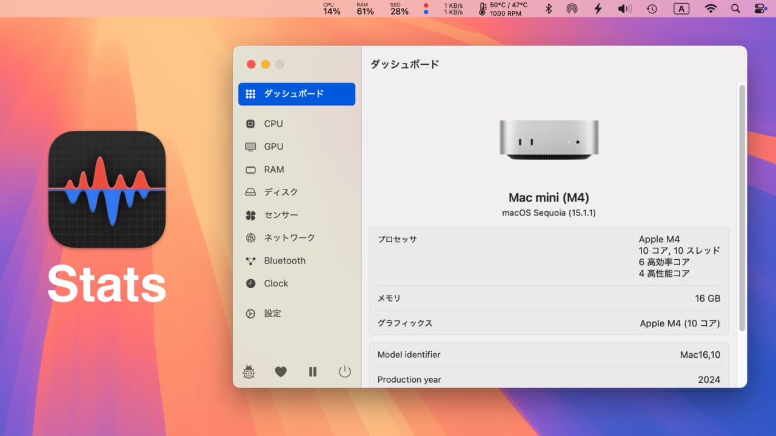Click the lightning bolt battery icon
The width and height of the screenshot is (776, 436).
point(598,8)
